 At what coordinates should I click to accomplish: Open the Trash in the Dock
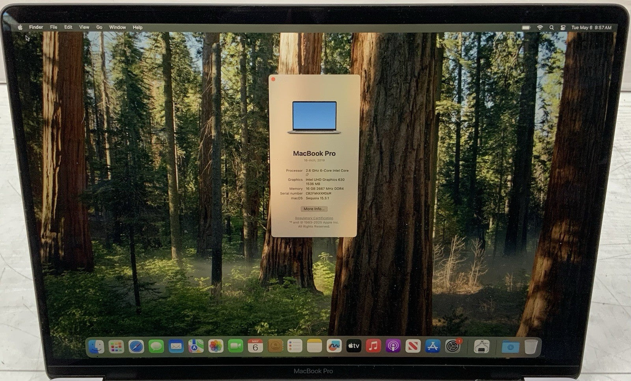(531, 346)
